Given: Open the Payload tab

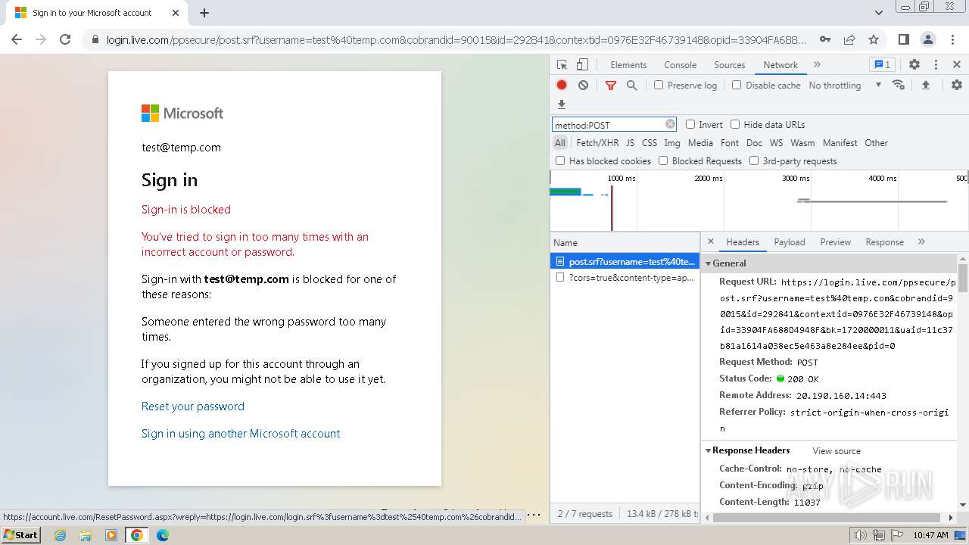Looking at the screenshot, I should pos(789,242).
